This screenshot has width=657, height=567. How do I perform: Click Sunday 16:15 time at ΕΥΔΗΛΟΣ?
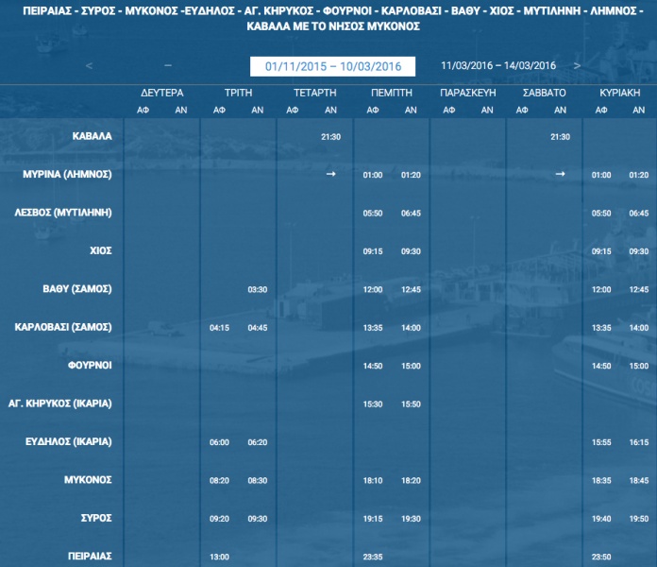coord(639,442)
